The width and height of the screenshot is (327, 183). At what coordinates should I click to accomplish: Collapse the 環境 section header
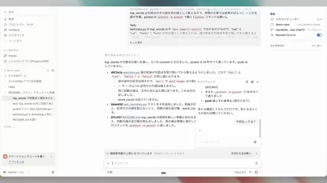click(274, 14)
